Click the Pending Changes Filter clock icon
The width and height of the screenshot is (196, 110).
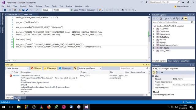[x=166, y=18]
